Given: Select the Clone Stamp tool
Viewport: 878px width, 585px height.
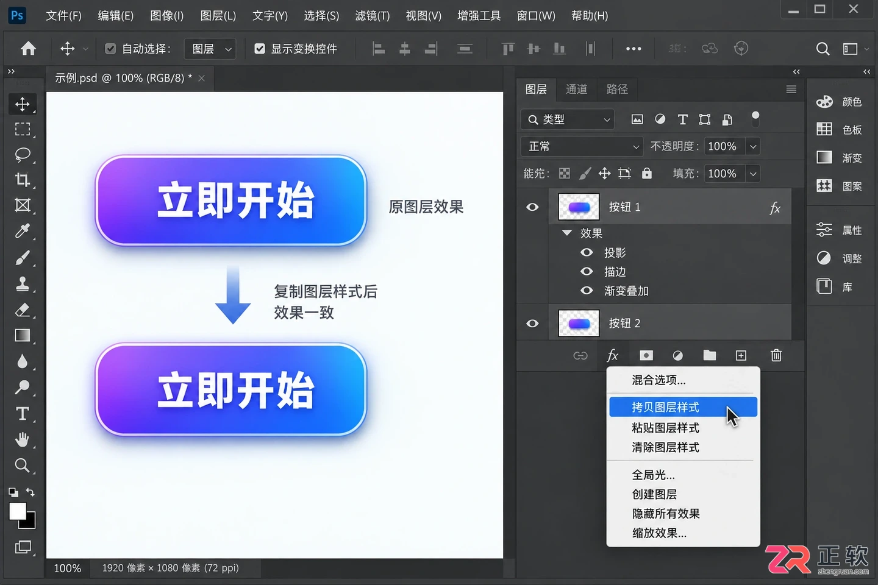Looking at the screenshot, I should click(23, 283).
